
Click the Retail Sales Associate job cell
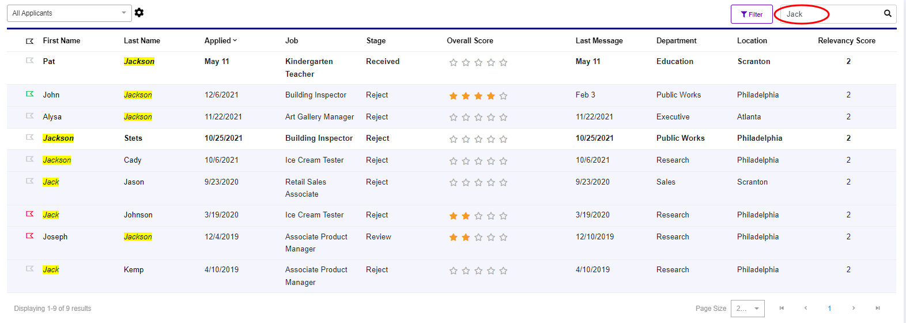click(x=305, y=188)
